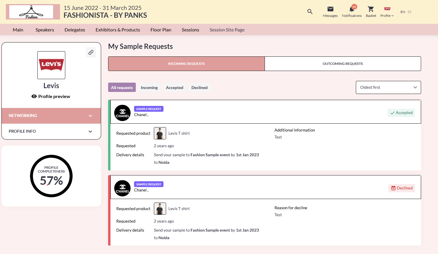Expand the Networking section
Viewport: 438px width, 254px height.
pos(51,116)
